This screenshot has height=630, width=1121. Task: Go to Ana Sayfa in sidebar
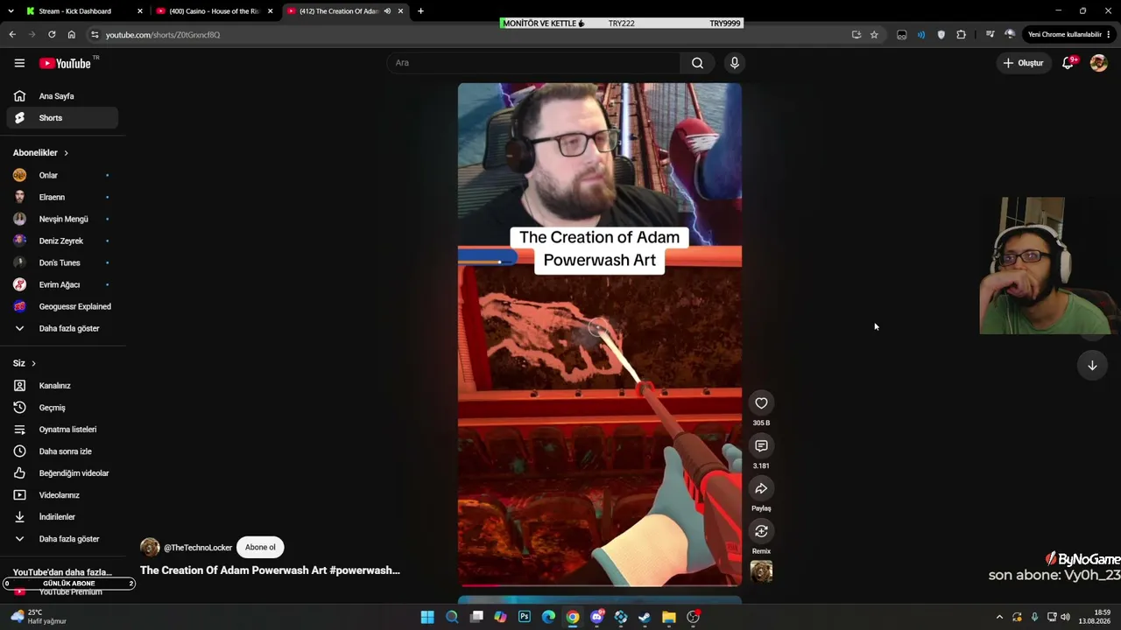61,96
